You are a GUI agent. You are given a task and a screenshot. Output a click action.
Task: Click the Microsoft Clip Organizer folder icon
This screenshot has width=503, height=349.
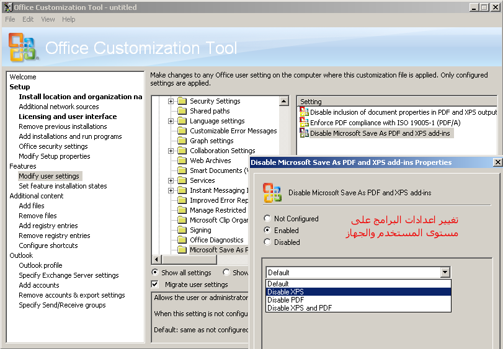(x=182, y=221)
